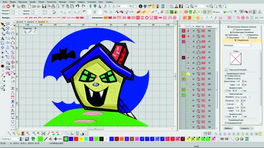
Task: Click the Zoom magnifier icon in toolbar
Action: pyautogui.click(x=187, y=7)
